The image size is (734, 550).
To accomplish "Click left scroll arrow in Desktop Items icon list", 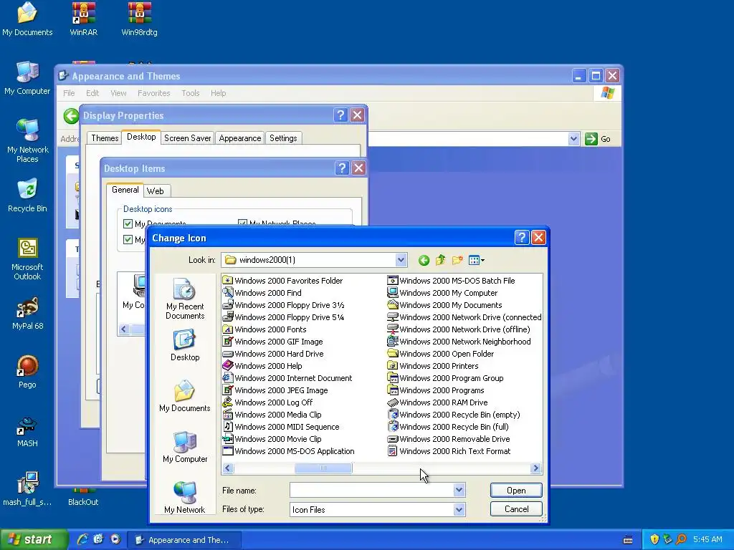I will [x=124, y=329].
